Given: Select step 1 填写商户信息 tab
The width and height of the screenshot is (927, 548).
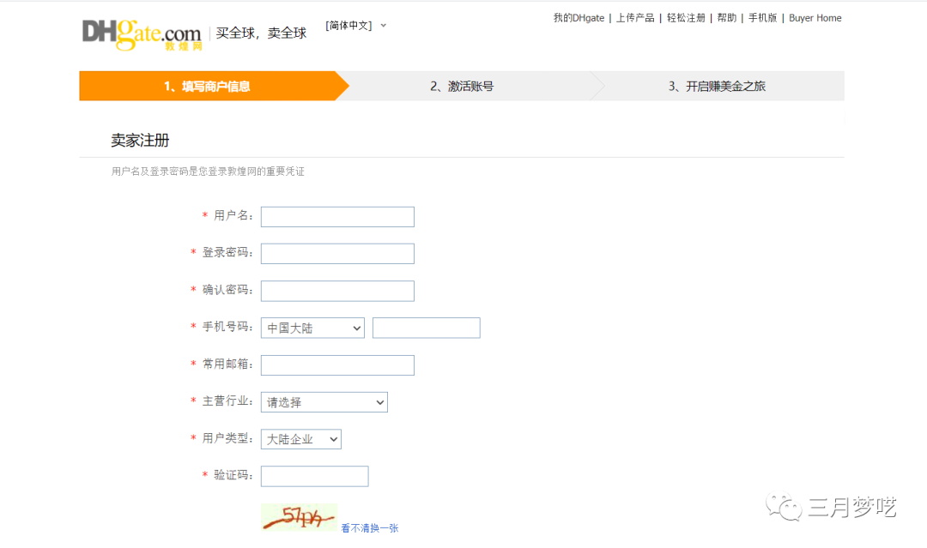Looking at the screenshot, I should tap(214, 87).
